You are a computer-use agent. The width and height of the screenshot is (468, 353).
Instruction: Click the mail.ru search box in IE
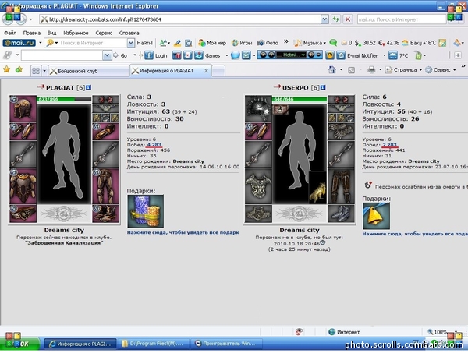coord(402,19)
